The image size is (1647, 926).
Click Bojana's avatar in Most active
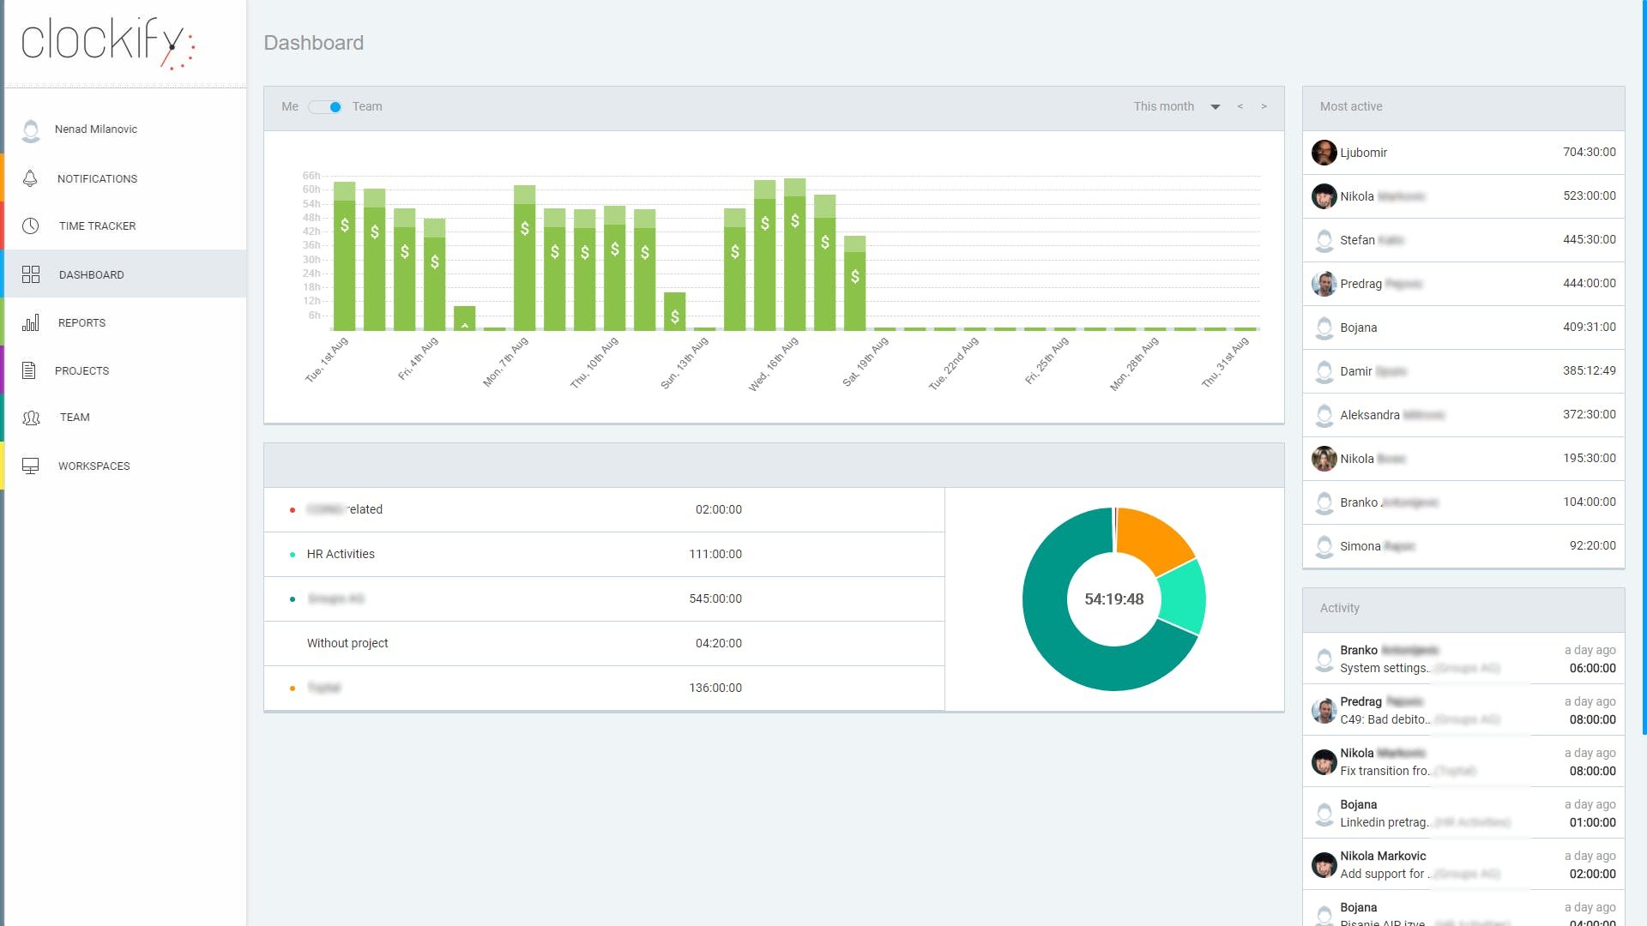(1324, 328)
